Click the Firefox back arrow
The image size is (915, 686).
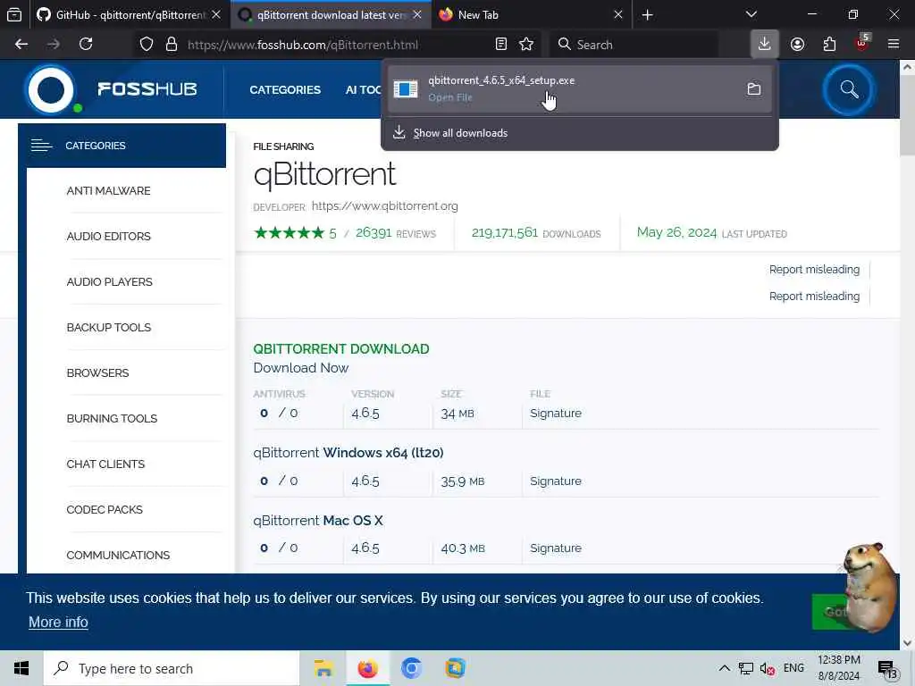[21, 45]
